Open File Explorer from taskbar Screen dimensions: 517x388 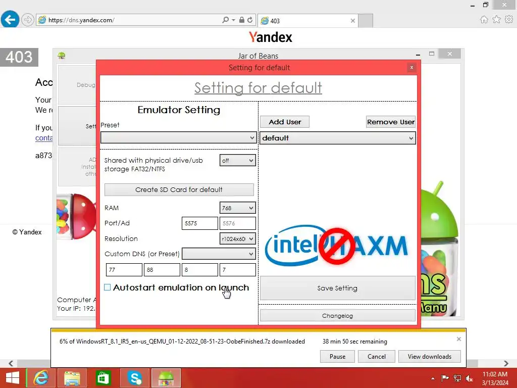(72, 378)
